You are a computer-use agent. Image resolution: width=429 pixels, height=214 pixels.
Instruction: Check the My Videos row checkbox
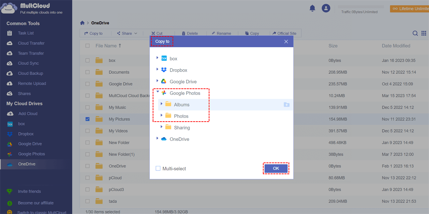88,131
